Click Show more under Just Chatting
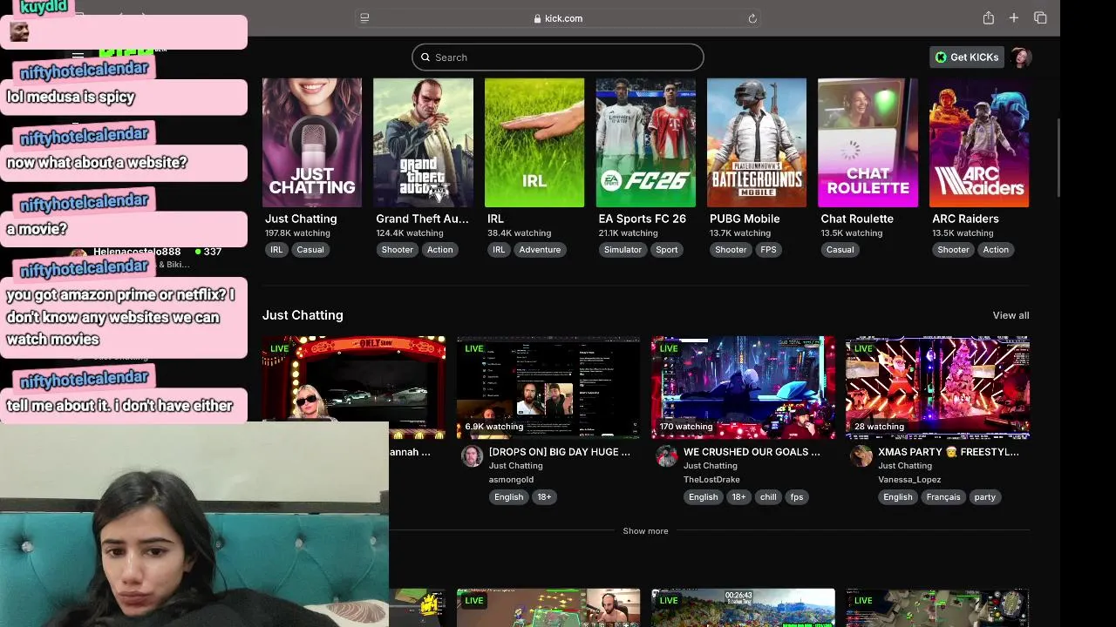Image resolution: width=1116 pixels, height=627 pixels. [645, 531]
